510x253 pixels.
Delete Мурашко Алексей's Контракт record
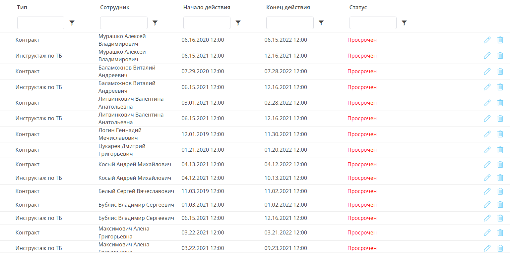(500, 40)
